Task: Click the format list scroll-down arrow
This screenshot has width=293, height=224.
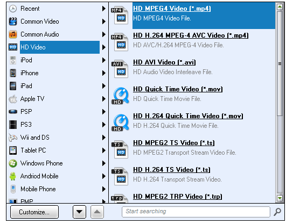Action: pyautogui.click(x=280, y=198)
